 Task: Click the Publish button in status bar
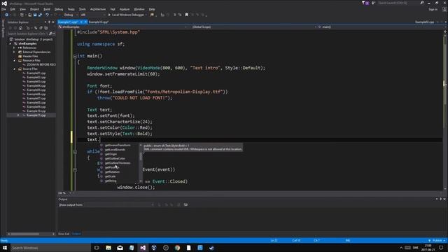click(x=437, y=241)
